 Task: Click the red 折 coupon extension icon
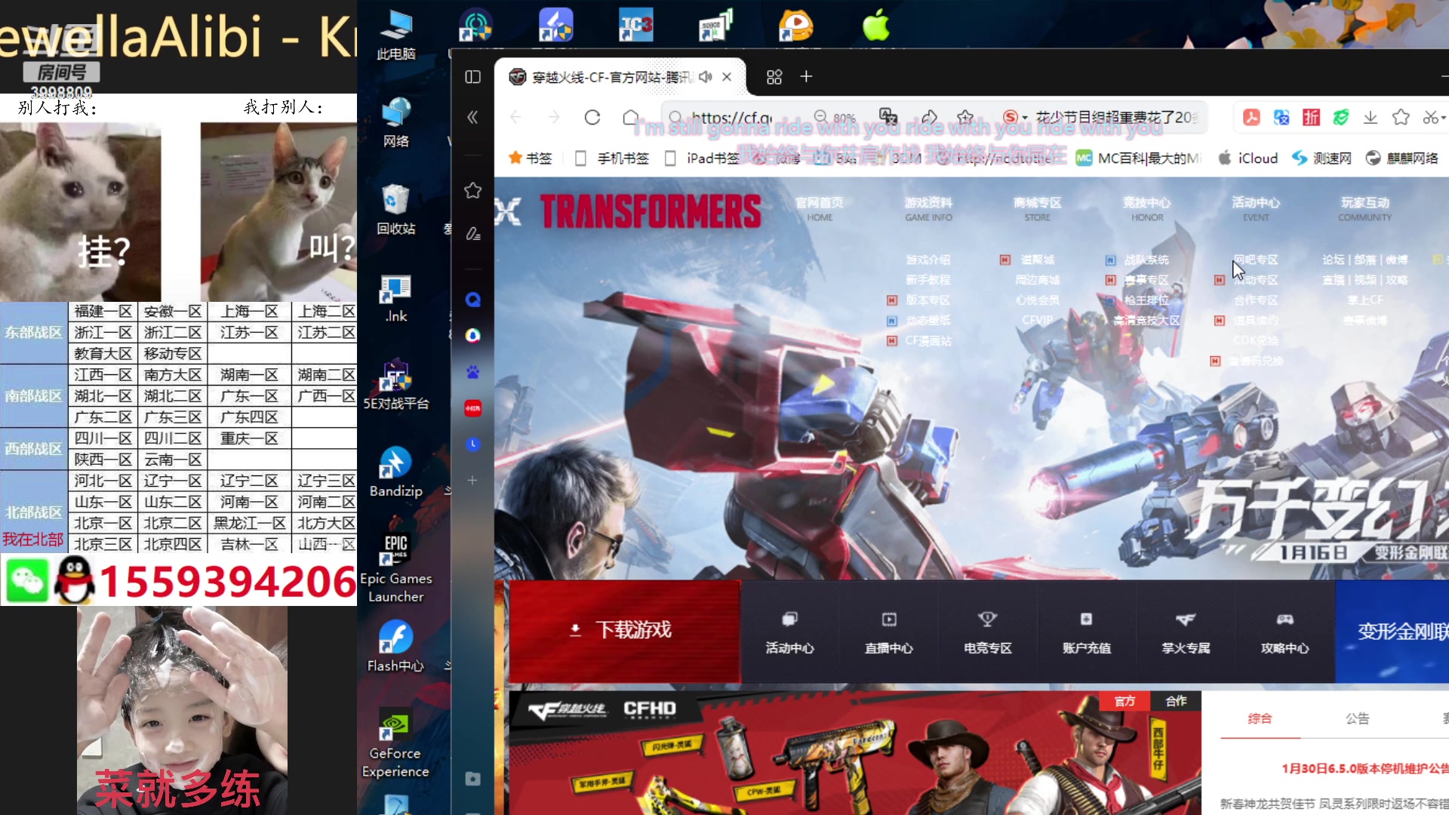[x=1312, y=117]
